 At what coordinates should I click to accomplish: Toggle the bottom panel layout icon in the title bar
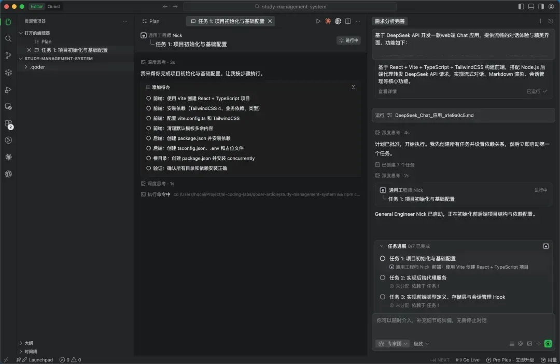pyautogui.click(x=531, y=6)
